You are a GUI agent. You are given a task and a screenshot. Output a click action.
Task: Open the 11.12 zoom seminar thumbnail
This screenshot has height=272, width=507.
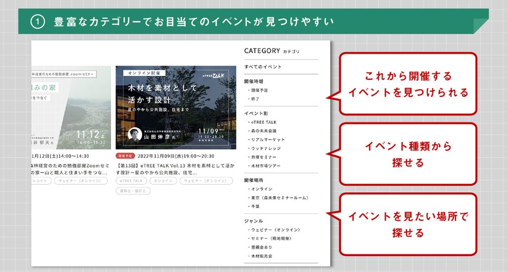71,108
